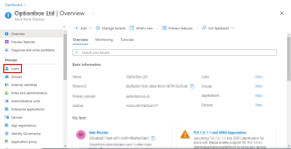Click the plus icon beside Add

tap(77, 28)
